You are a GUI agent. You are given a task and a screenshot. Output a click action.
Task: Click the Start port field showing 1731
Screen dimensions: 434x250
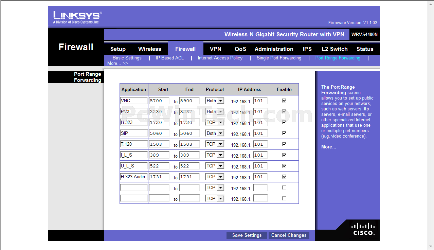coord(159,177)
